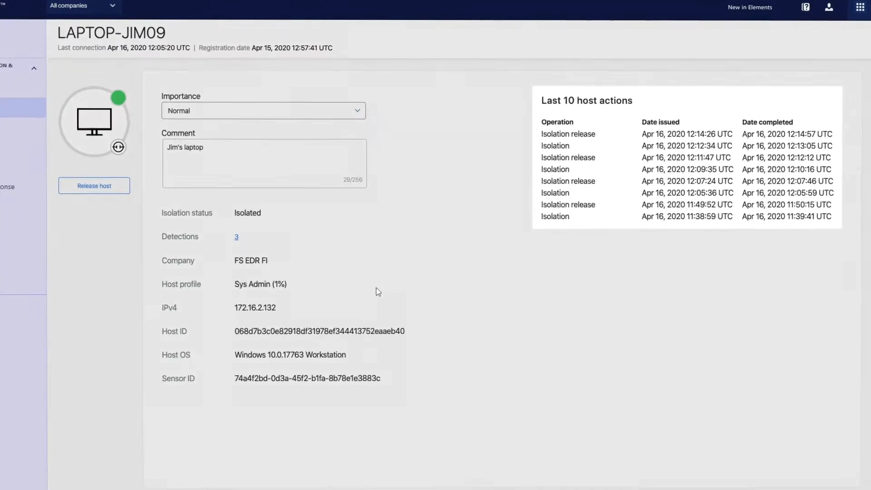The width and height of the screenshot is (871, 490).
Task: Open the apps grid launcher icon
Action: (860, 7)
